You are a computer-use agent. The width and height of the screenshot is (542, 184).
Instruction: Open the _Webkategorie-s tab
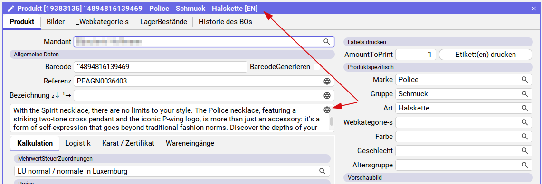coord(102,22)
